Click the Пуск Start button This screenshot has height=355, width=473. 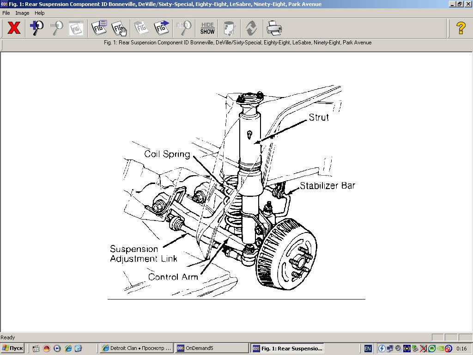12,348
